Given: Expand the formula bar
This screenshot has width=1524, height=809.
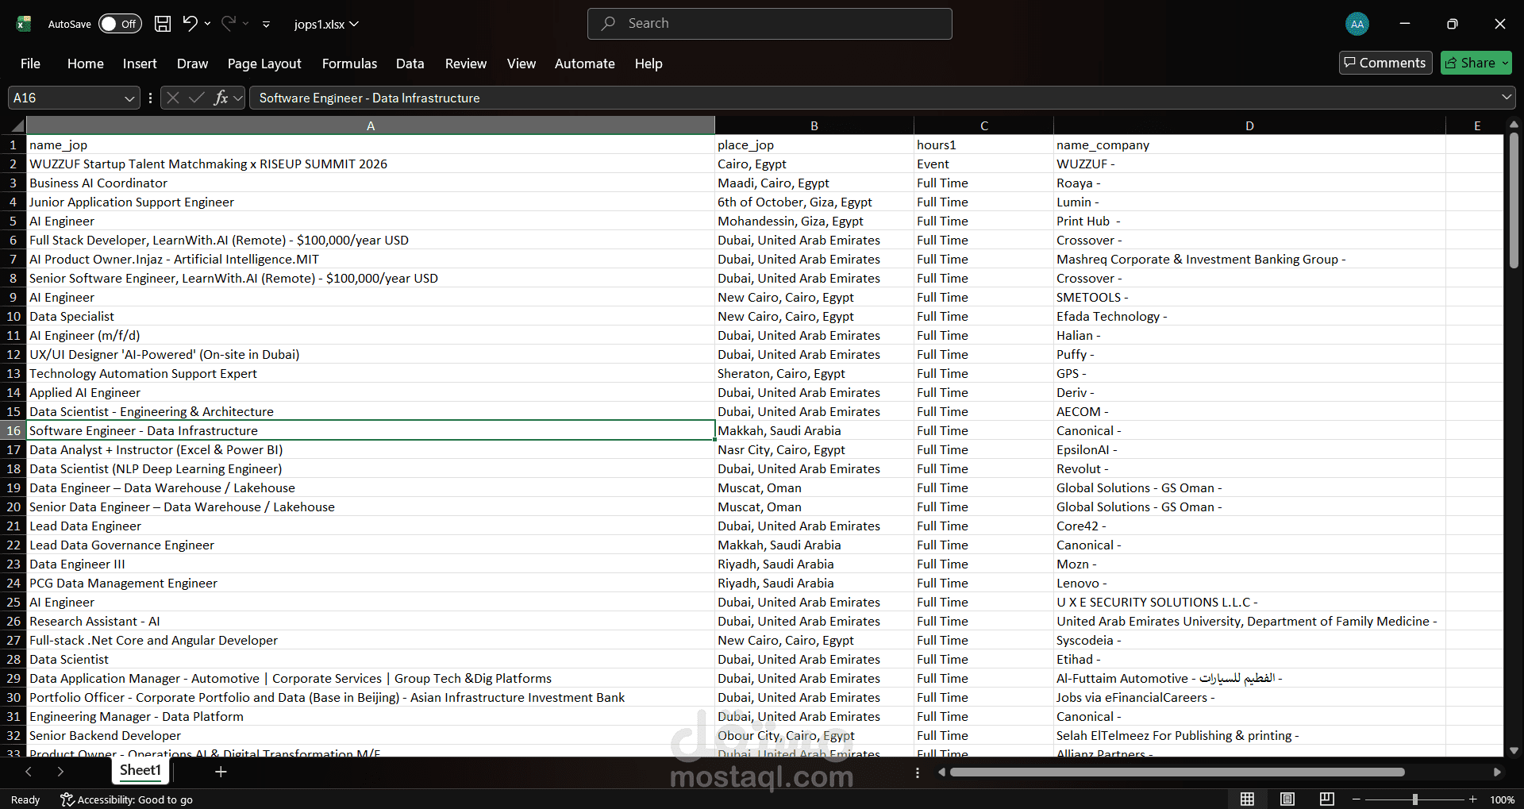Looking at the screenshot, I should tap(1506, 98).
